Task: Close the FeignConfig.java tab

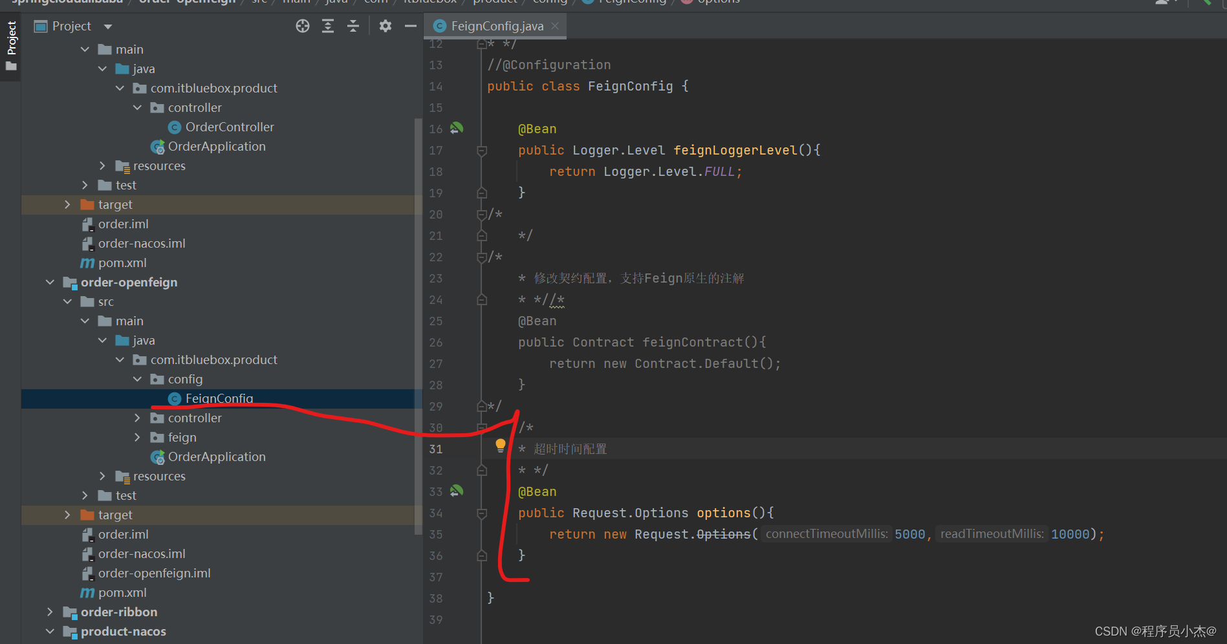Action: pos(554,26)
